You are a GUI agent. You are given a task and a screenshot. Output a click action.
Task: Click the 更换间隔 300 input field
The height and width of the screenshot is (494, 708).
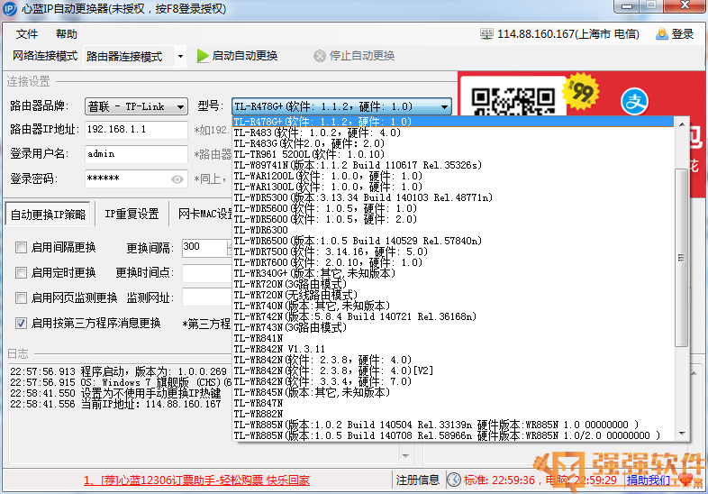206,248
